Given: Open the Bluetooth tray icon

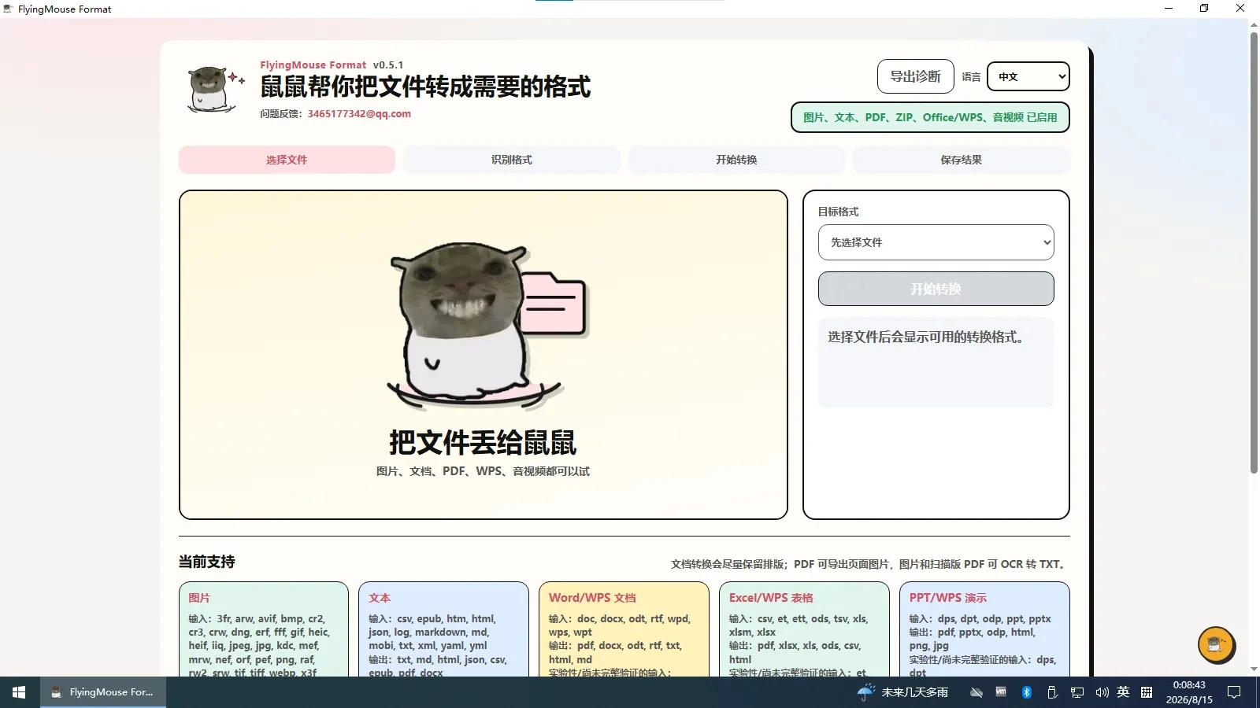Looking at the screenshot, I should click(1026, 692).
